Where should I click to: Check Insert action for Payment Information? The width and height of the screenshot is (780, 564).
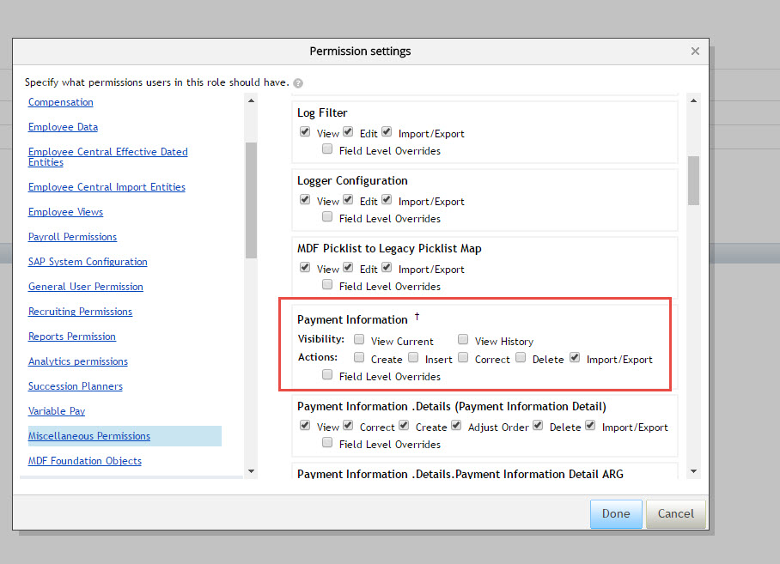coord(413,357)
